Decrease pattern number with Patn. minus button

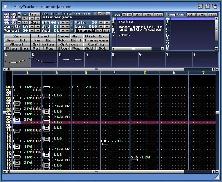106,22
